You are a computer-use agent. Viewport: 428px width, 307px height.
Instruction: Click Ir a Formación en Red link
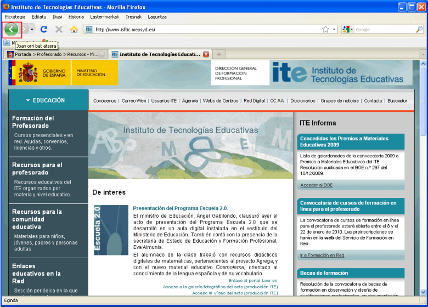tap(322, 255)
